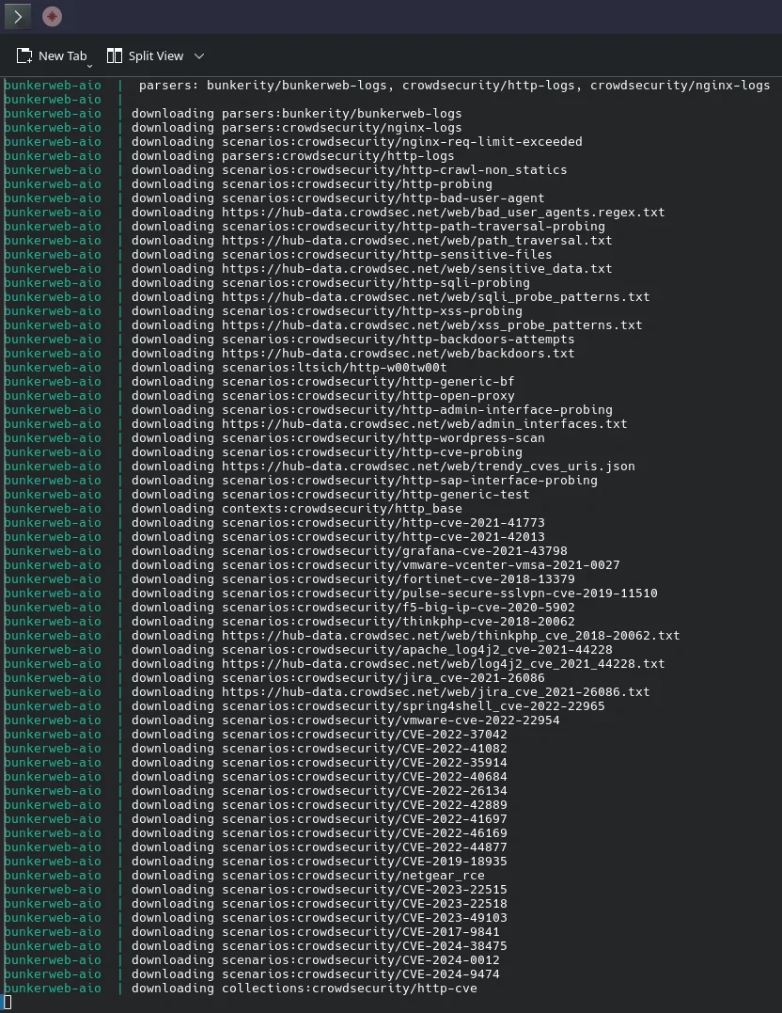This screenshot has width=782, height=1013.
Task: Click the jira_cve_2021-26086.txt URL
Action: [435, 692]
